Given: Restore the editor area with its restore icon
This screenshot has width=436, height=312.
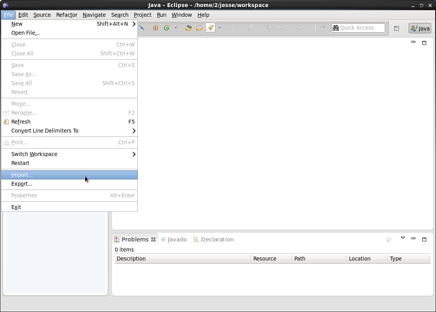Looking at the screenshot, I should 424,43.
